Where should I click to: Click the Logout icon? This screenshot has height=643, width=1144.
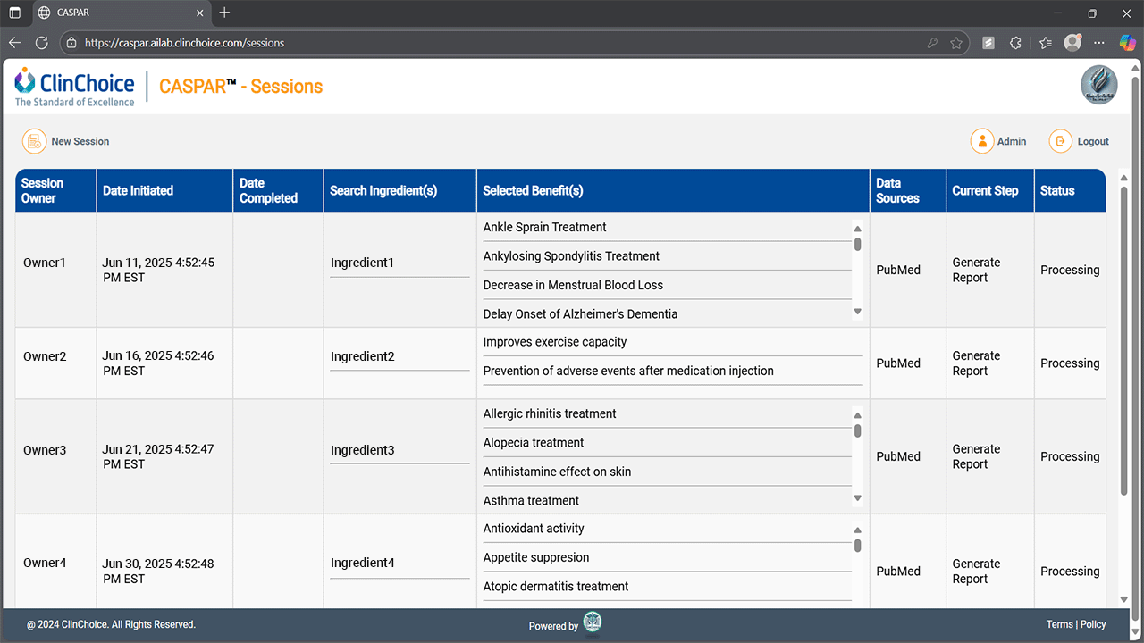point(1060,141)
